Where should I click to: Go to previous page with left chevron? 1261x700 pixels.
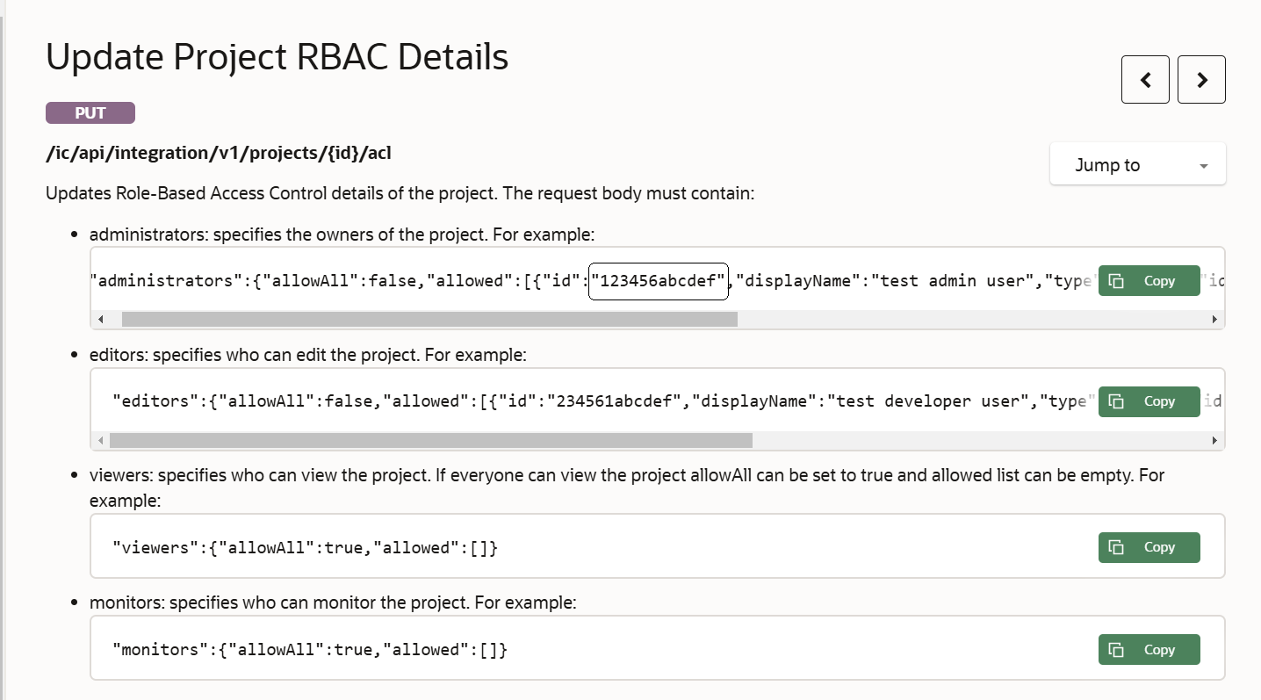point(1145,80)
